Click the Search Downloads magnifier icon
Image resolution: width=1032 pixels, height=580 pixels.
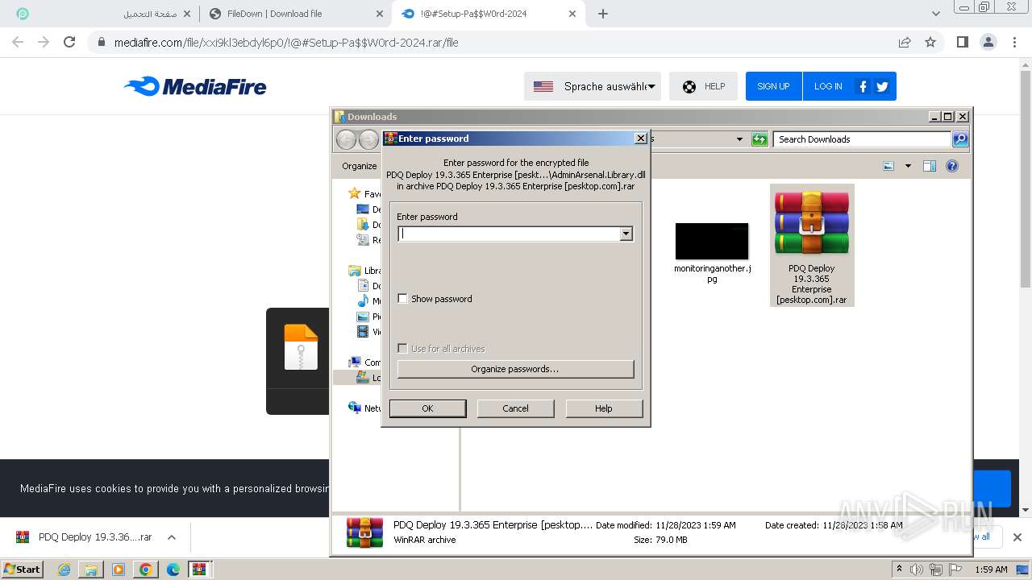click(x=960, y=139)
